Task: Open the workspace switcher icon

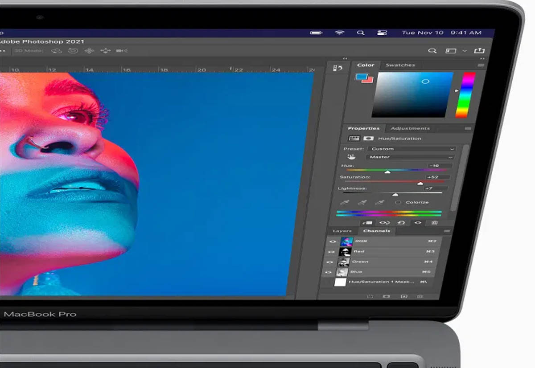Action: tap(451, 51)
